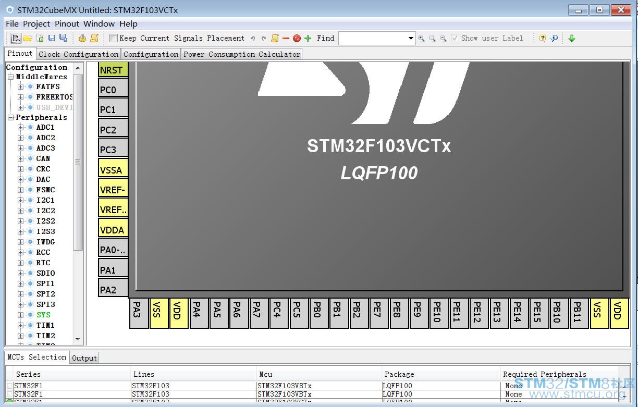Click the red circle clear pinouts icon

tap(297, 38)
